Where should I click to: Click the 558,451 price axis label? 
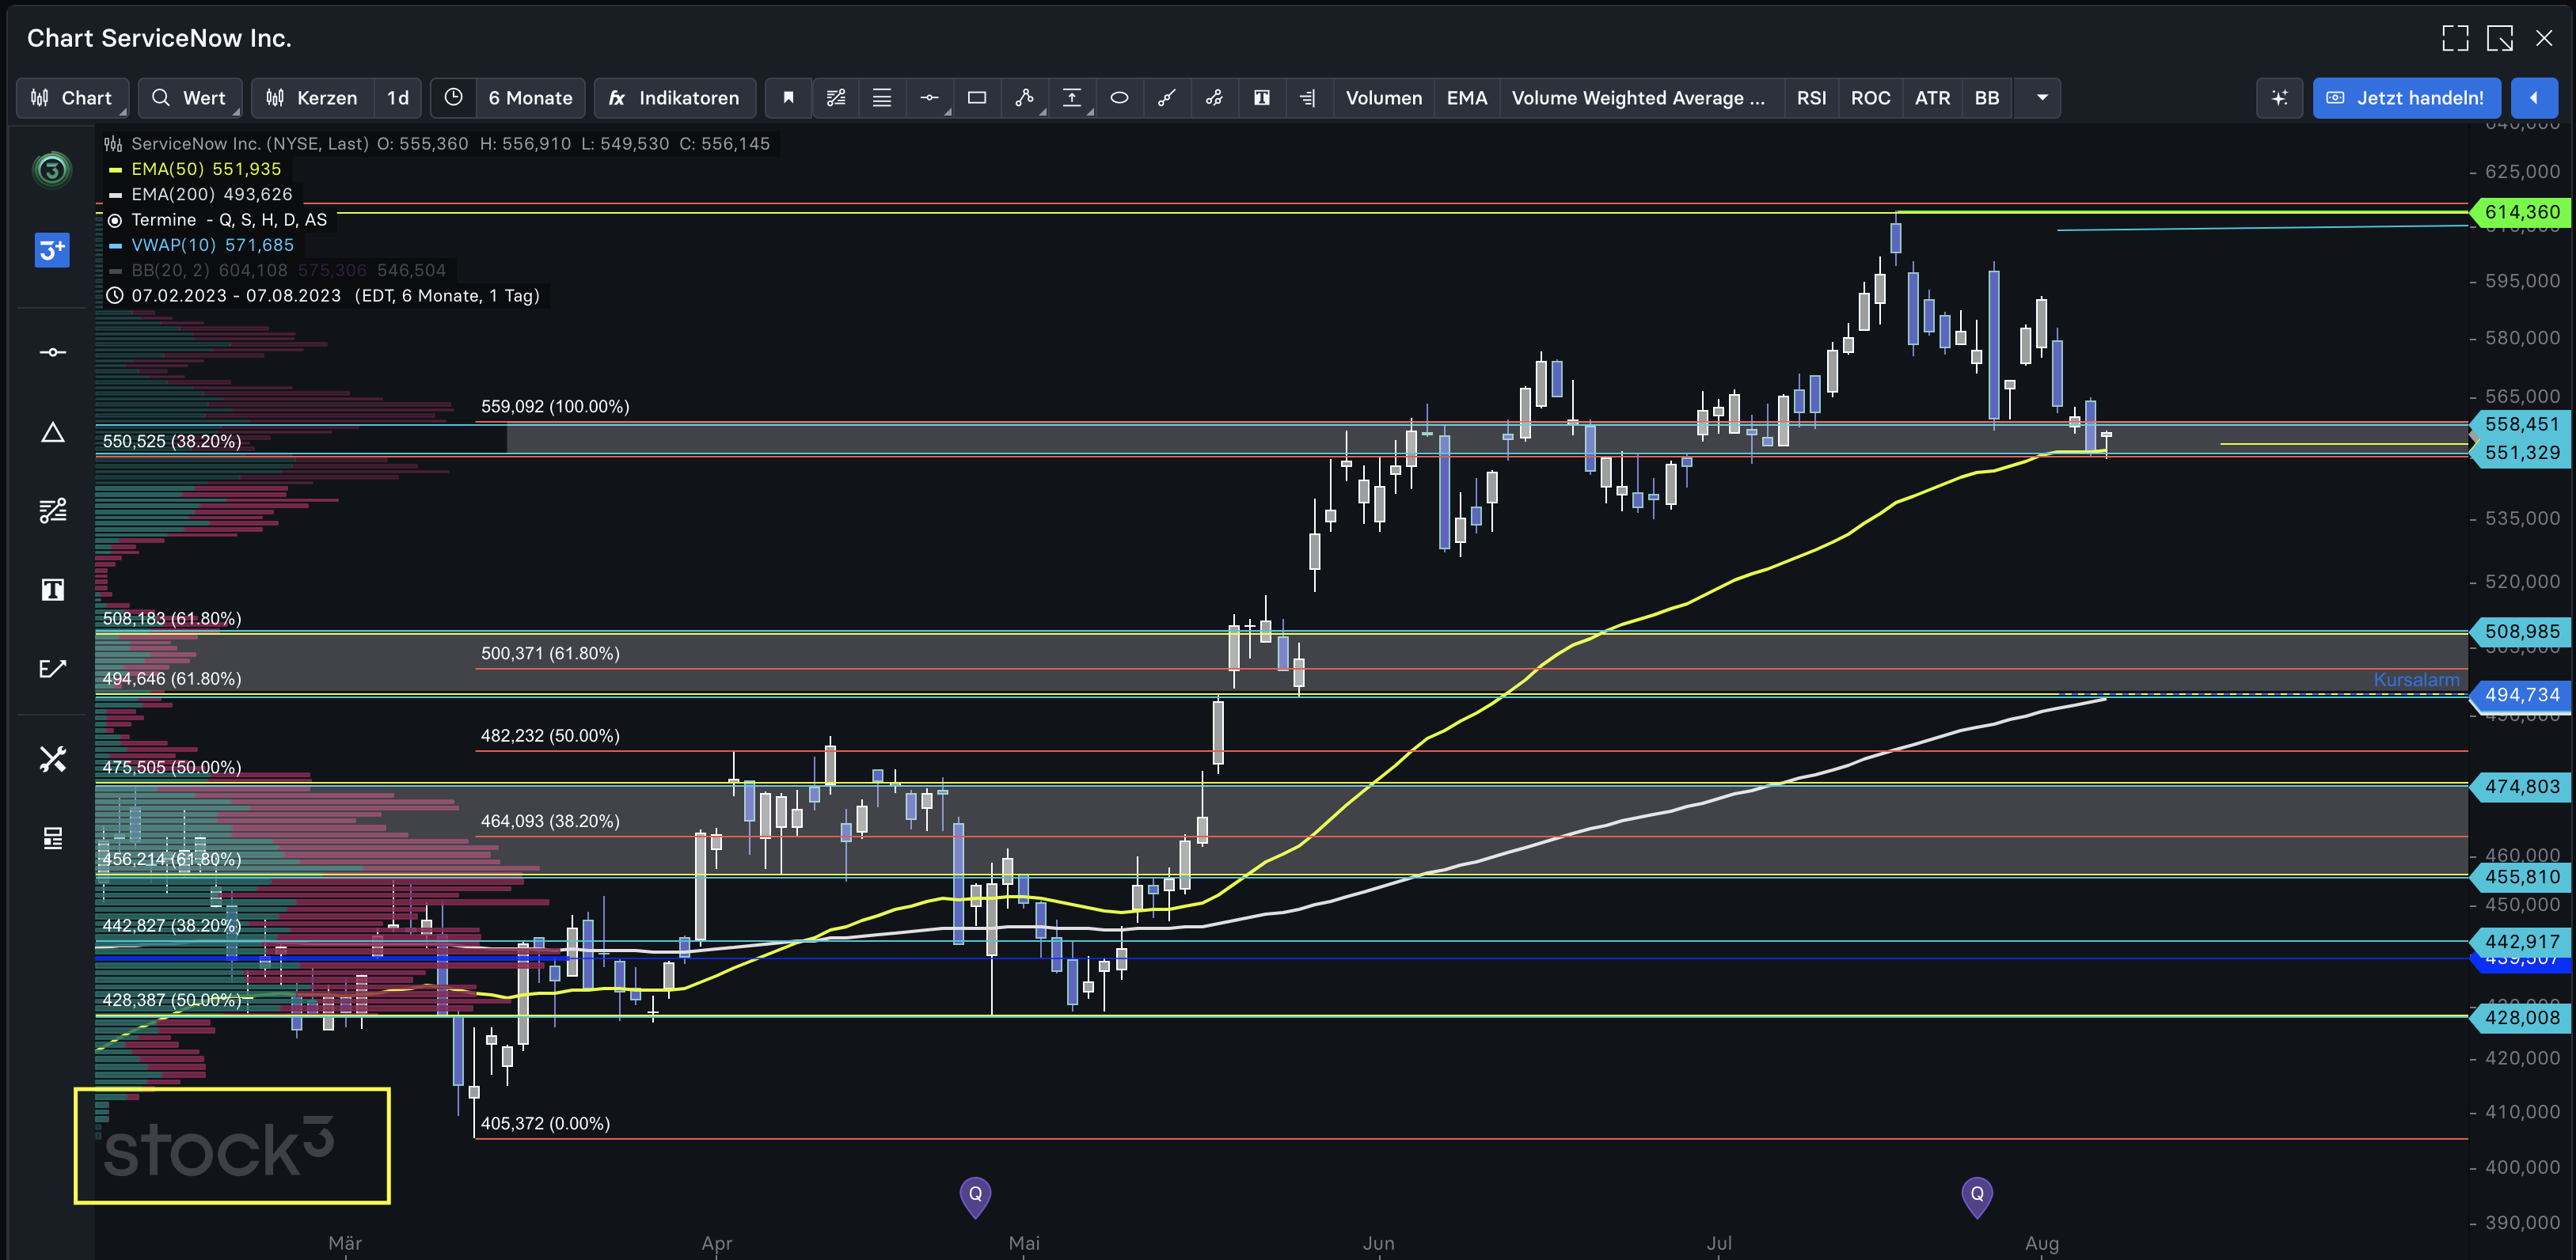(2520, 424)
